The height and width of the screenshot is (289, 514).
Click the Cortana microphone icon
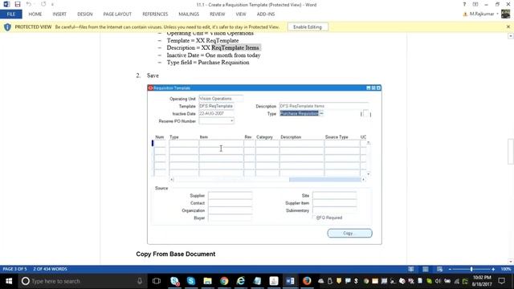tap(140, 281)
